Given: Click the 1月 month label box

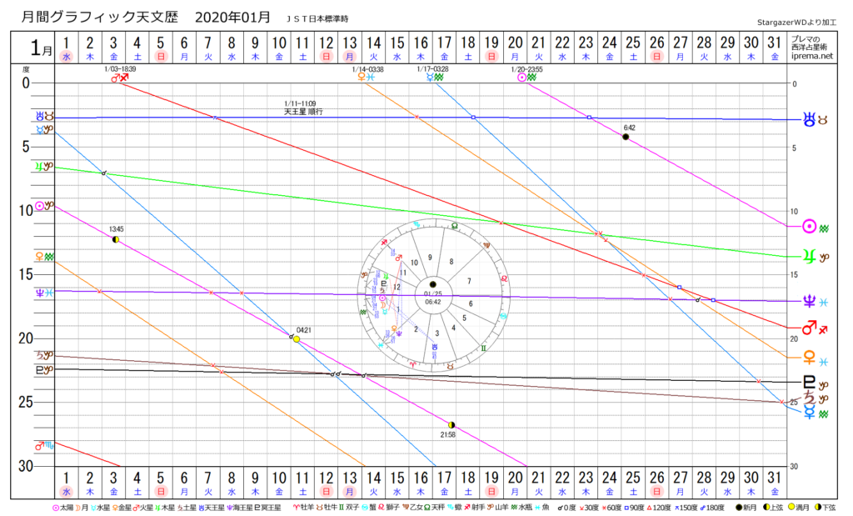Looking at the screenshot, I should click(32, 47).
